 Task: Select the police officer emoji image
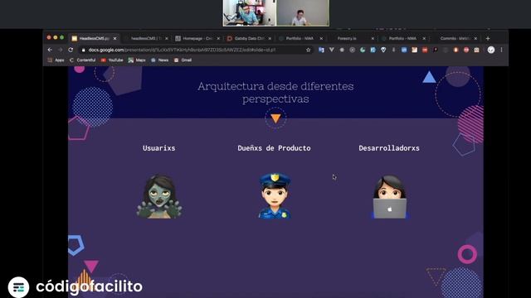point(275,196)
